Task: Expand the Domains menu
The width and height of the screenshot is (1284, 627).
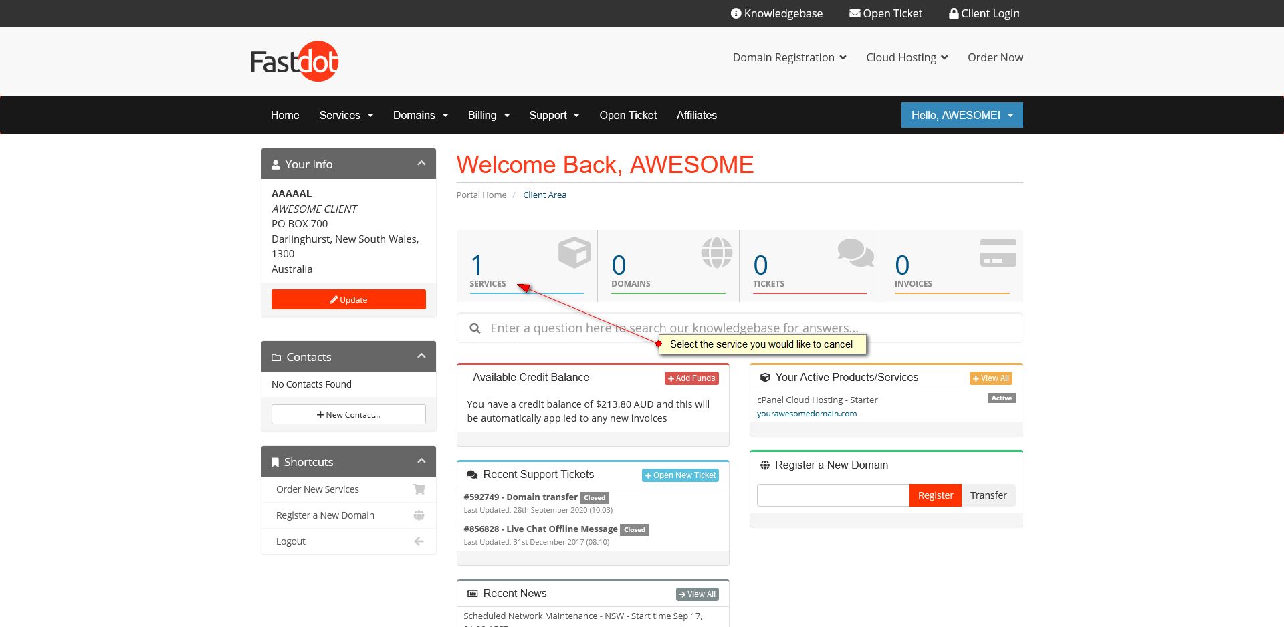Action: click(x=421, y=115)
